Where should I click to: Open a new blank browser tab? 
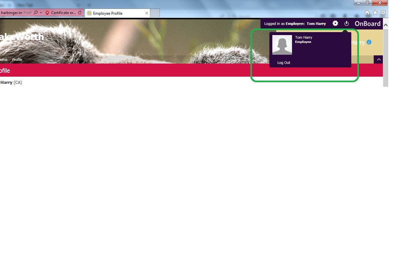[155, 13]
